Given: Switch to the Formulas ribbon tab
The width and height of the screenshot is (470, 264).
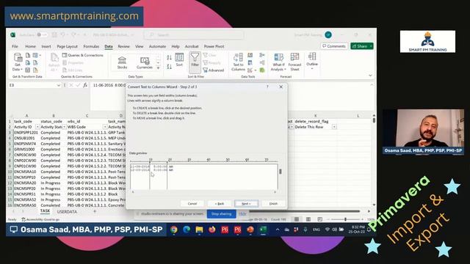Looking at the screenshot, I should [x=91, y=46].
